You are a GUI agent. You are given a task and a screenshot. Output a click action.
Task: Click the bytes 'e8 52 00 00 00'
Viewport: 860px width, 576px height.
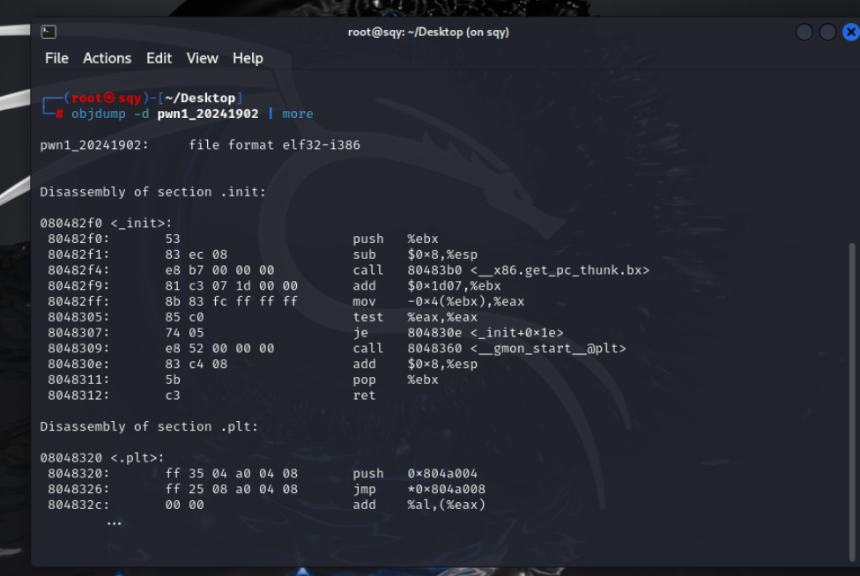[220, 349]
